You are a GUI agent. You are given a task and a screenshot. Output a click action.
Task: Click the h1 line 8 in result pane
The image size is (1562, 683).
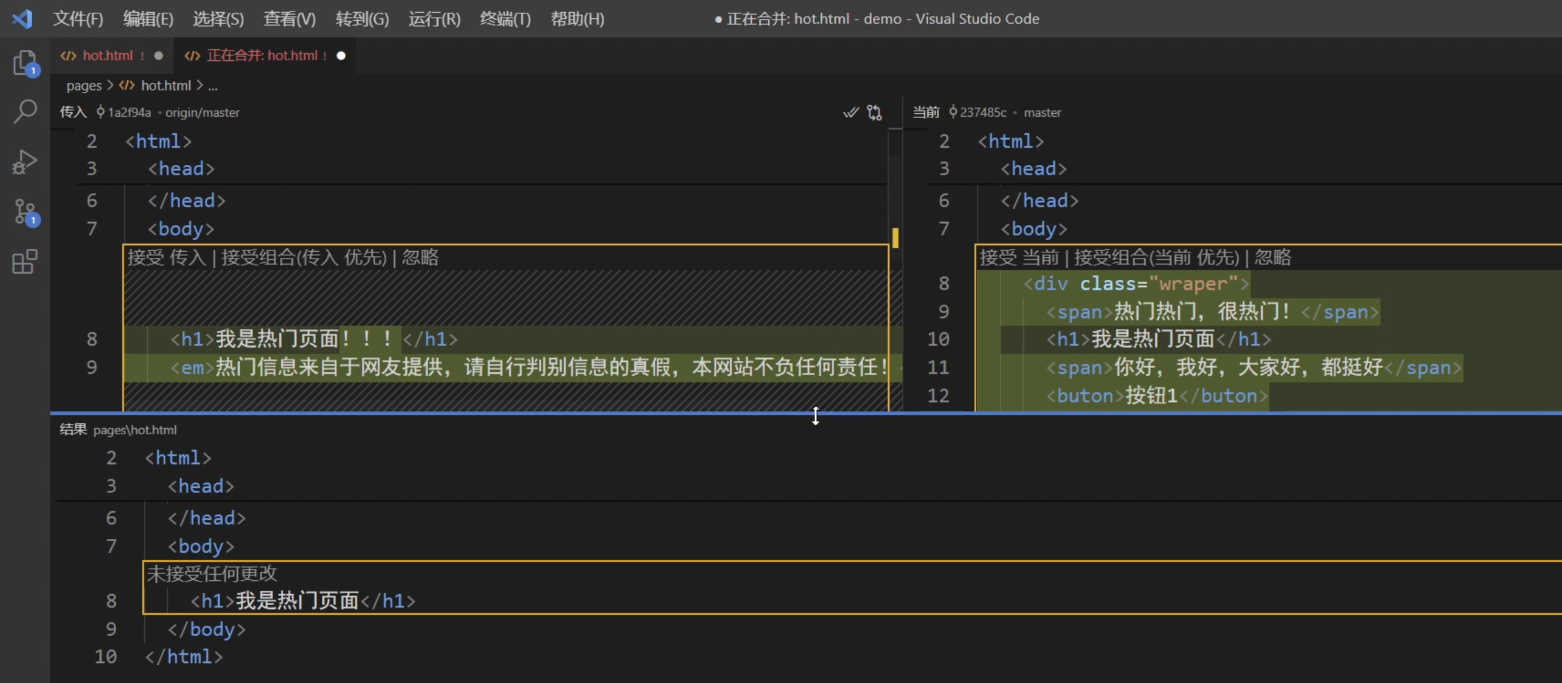coord(303,601)
